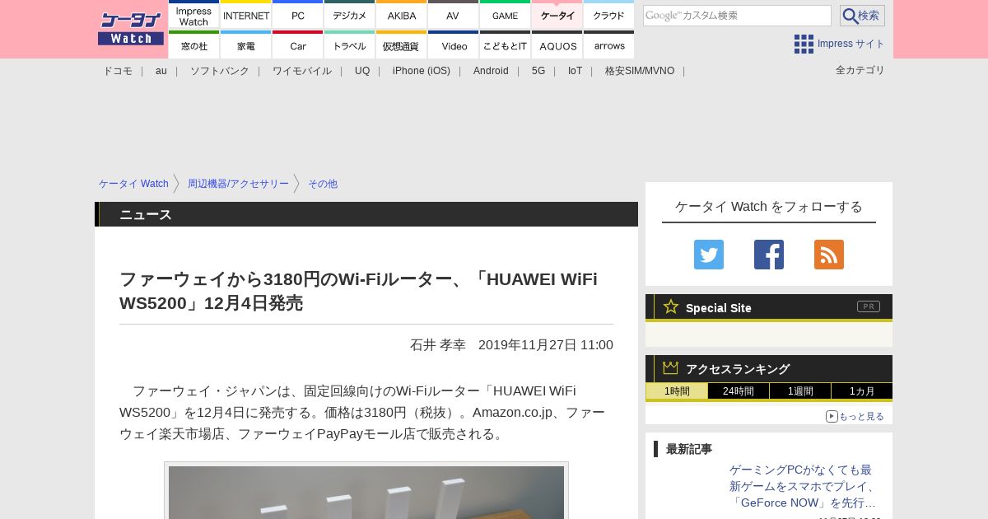
Task: Open the 仮想通貨 Watch nav tab
Action: pos(402,45)
